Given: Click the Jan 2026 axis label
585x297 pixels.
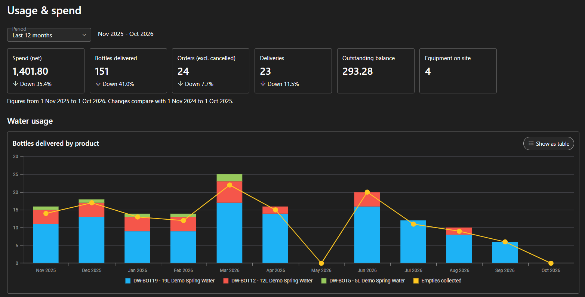Looking at the screenshot, I should [x=138, y=270].
